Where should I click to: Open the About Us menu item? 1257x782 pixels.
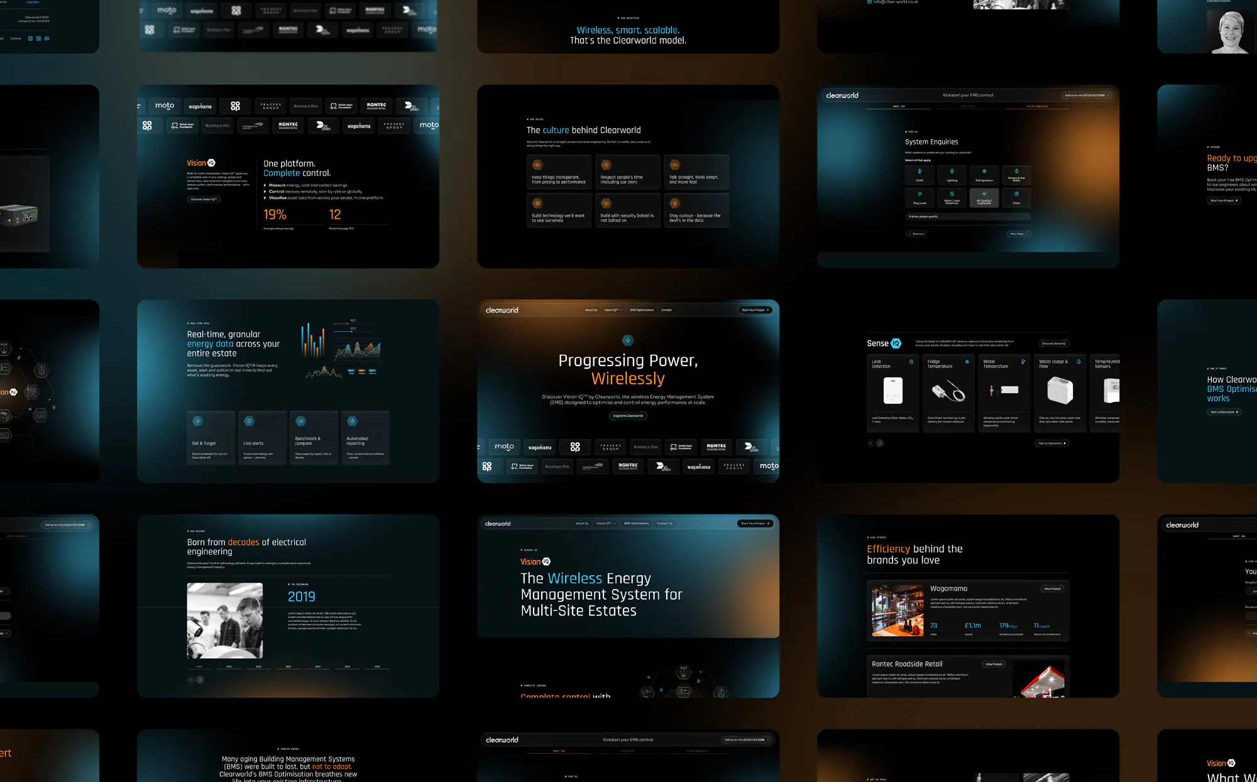591,310
